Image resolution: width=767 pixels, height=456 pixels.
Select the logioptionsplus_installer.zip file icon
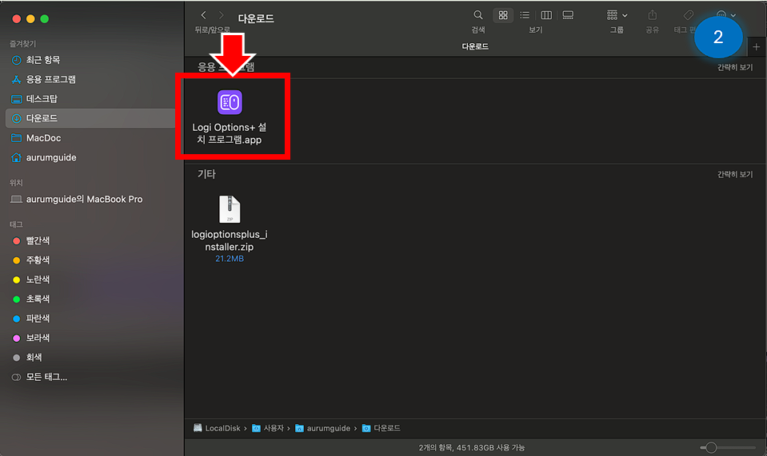coord(230,209)
